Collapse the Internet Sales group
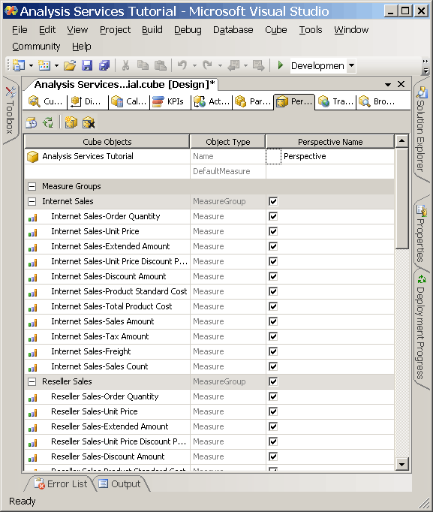 pos(32,201)
